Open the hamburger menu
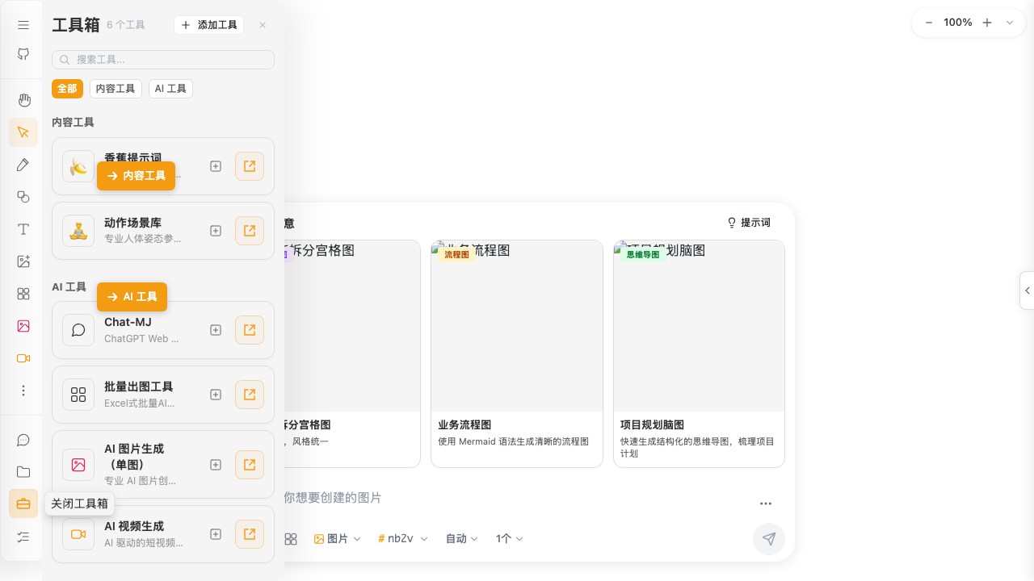The width and height of the screenshot is (1034, 581). coord(23,25)
